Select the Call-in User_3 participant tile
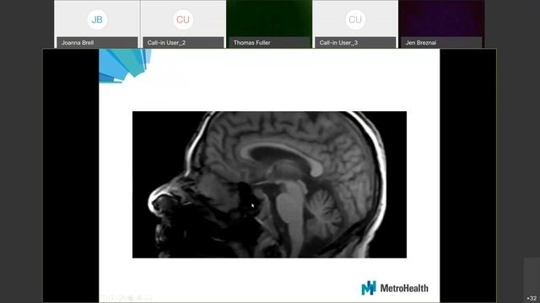540x303 pixels. (355, 24)
